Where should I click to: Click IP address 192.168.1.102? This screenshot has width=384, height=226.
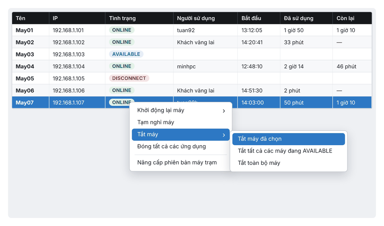click(x=69, y=42)
